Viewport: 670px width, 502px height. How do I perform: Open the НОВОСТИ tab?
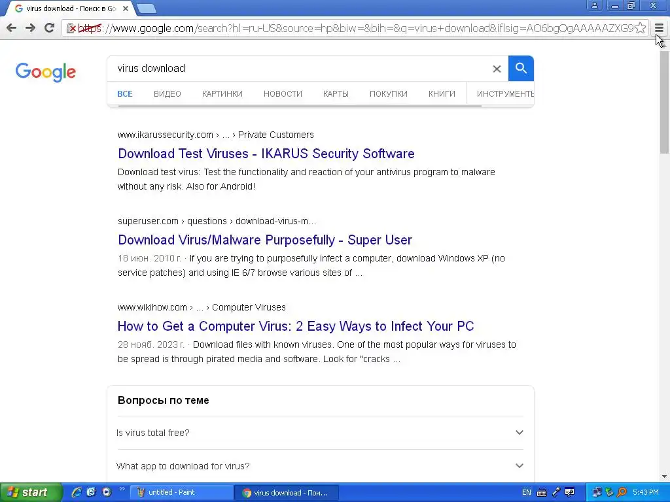point(283,94)
